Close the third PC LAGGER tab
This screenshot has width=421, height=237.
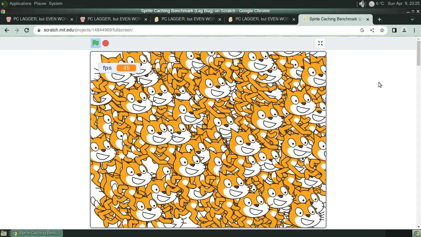(x=220, y=19)
